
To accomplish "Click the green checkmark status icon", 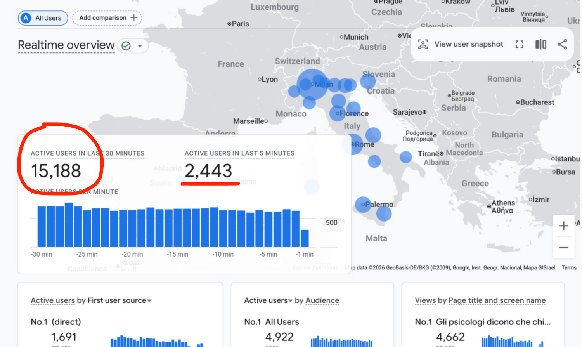I will [126, 46].
